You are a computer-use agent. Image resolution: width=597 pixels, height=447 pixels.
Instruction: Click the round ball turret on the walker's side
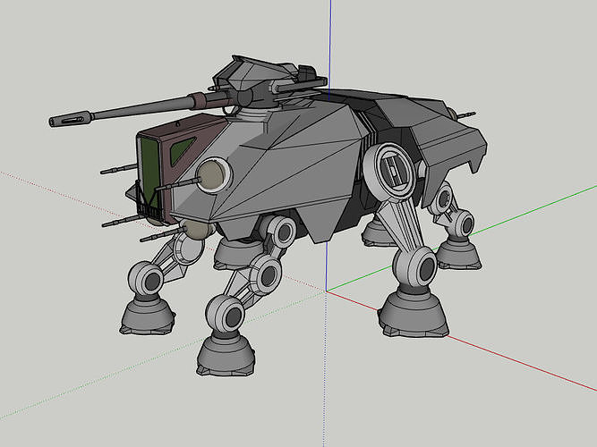click(x=213, y=175)
